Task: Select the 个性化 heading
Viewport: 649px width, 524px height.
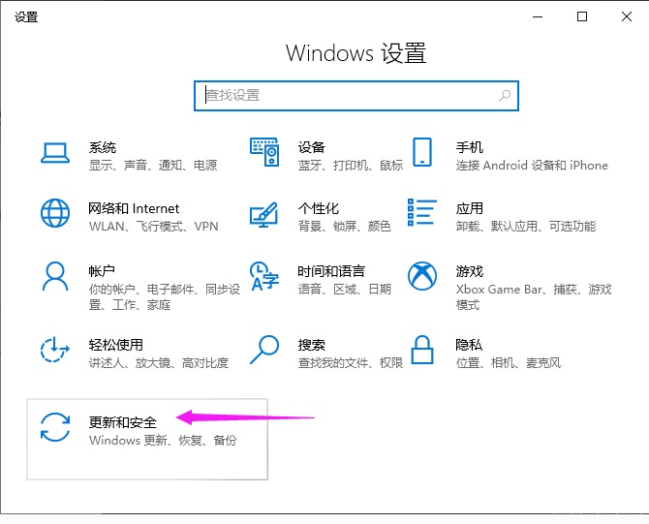Action: pos(319,208)
